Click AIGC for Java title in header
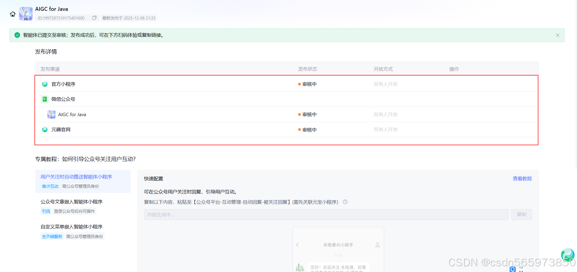577x272 pixels. point(52,9)
